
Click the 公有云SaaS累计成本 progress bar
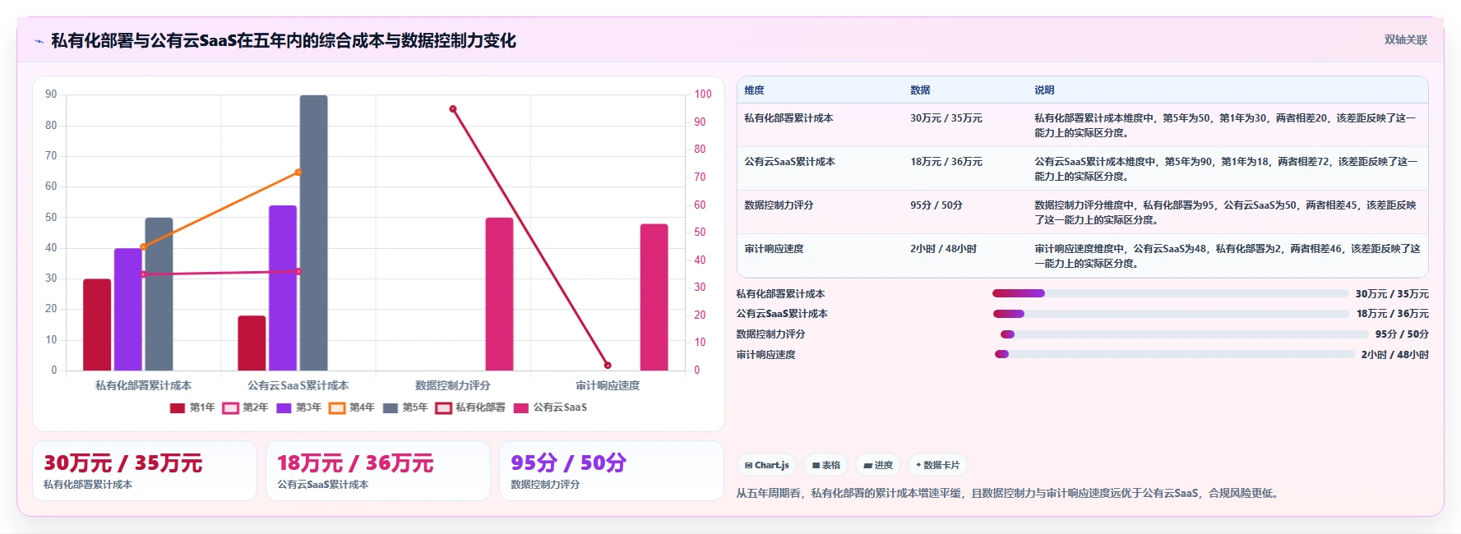pyautogui.click(x=1172, y=314)
